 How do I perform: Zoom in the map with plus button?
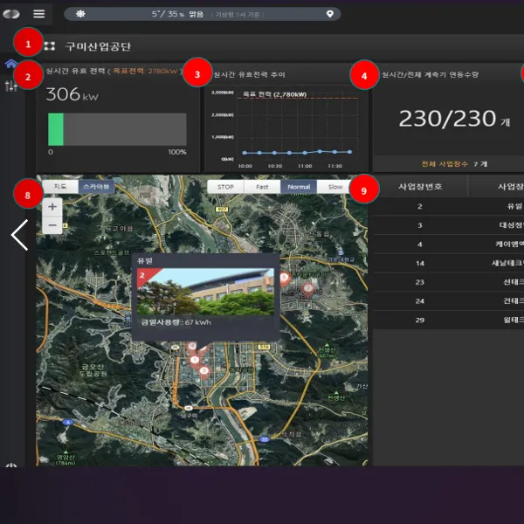52,207
